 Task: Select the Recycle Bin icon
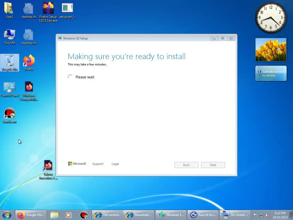[x=9, y=63]
